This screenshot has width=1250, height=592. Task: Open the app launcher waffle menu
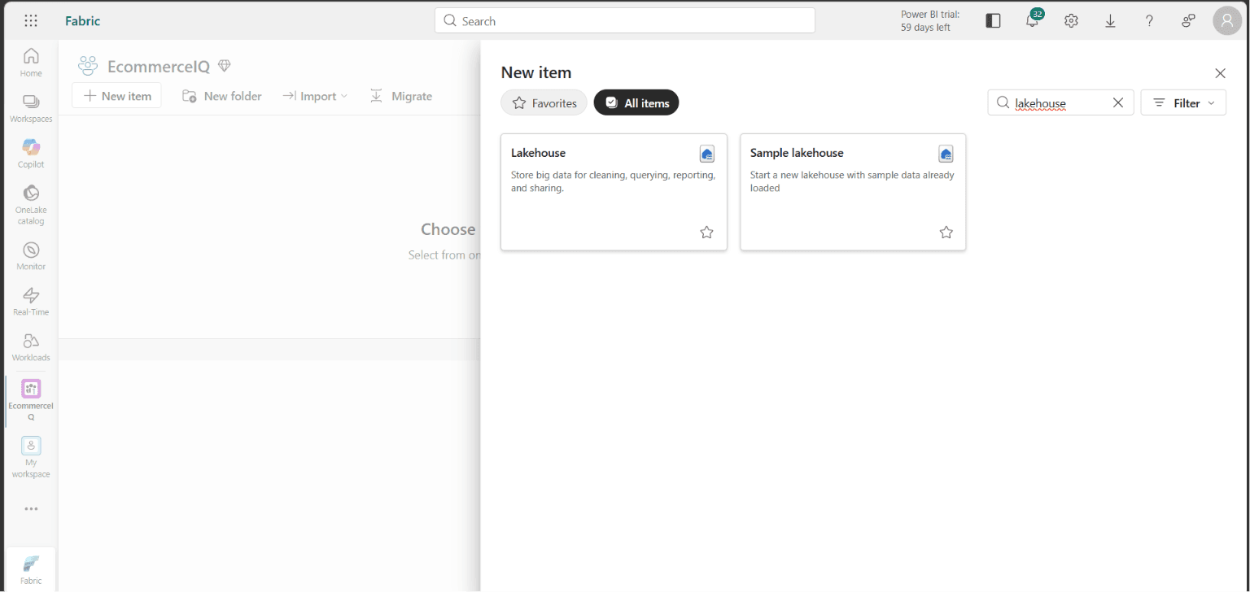[31, 21]
